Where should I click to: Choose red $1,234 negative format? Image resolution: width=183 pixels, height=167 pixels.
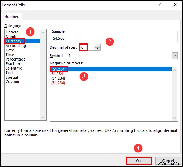click(x=57, y=74)
